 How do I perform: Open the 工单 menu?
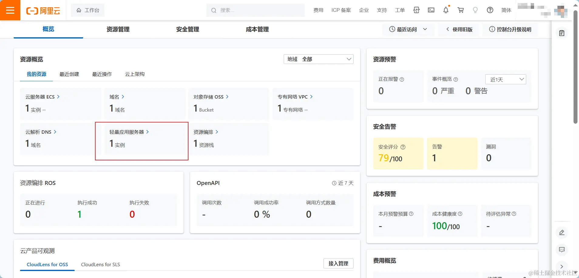coord(400,10)
